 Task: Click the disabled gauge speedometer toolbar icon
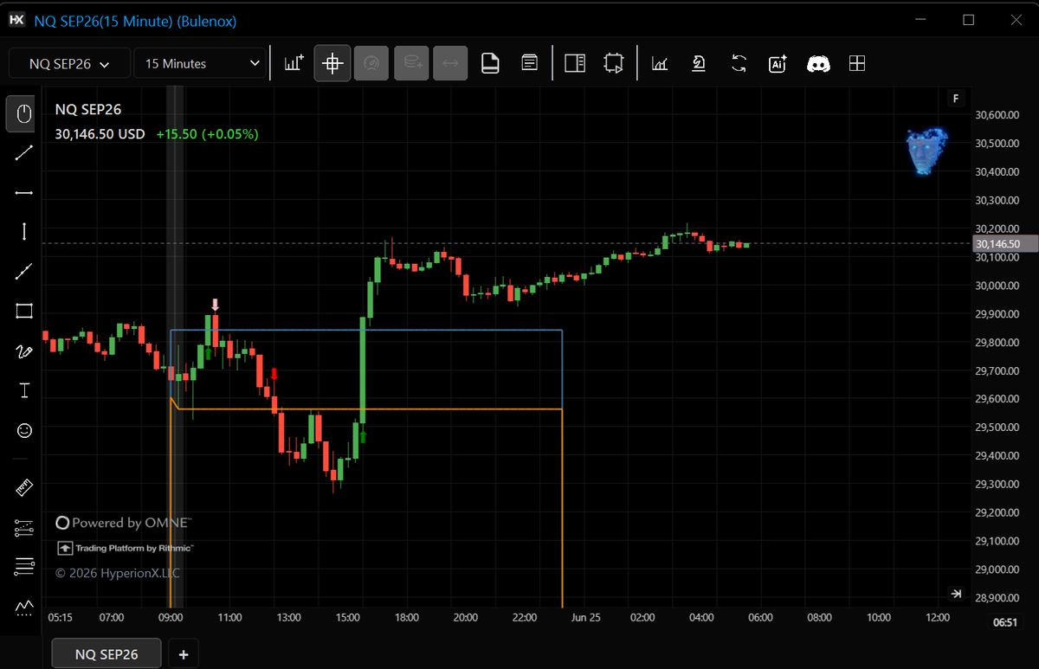click(x=371, y=63)
